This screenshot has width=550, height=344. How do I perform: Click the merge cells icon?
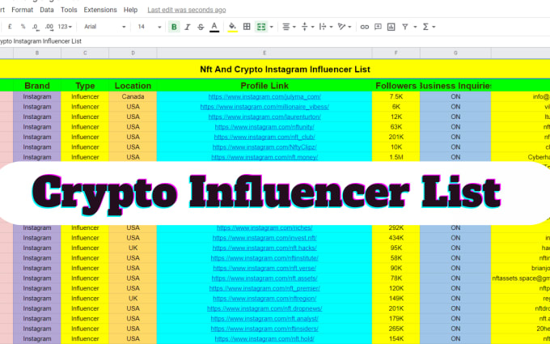pyautogui.click(x=261, y=27)
